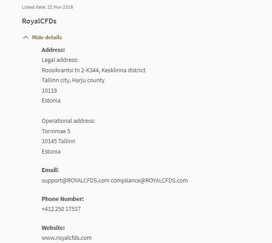Click the bold Phone Number label
Viewport: 272px width, 243px height.
pos(62,199)
